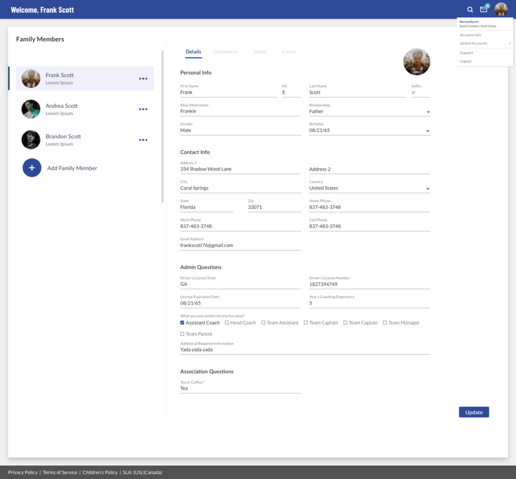Check the Head Coach checkbox
Viewport: 516px width, 479px height.
pos(227,323)
